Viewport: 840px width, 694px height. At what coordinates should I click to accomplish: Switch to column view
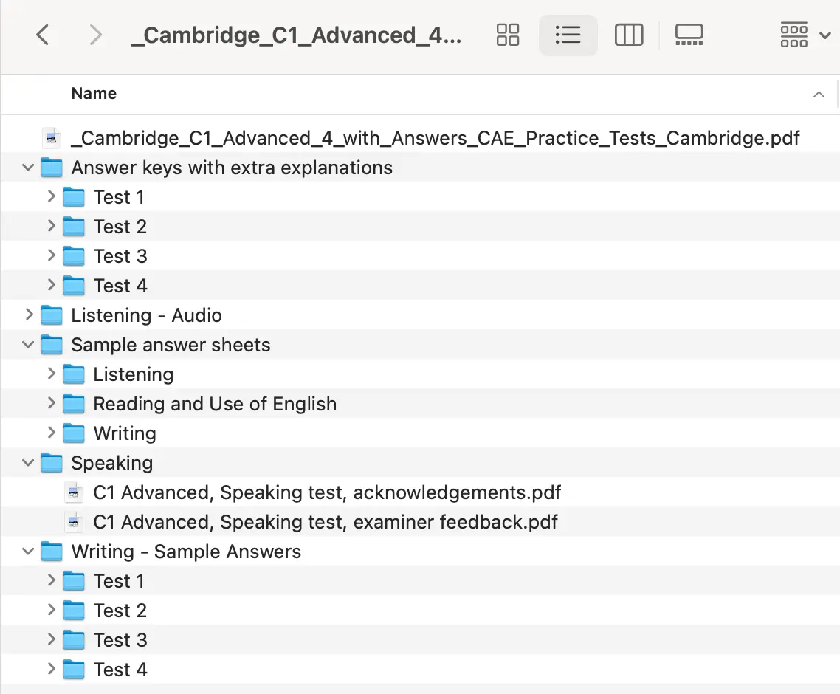[628, 35]
